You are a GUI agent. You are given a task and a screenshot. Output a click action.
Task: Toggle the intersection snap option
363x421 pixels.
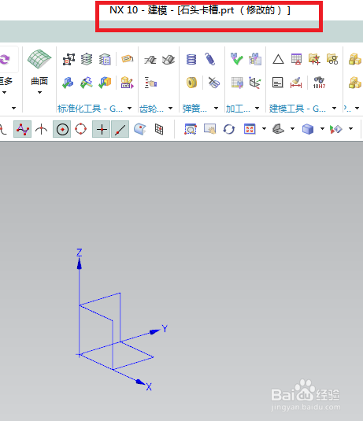41,129
